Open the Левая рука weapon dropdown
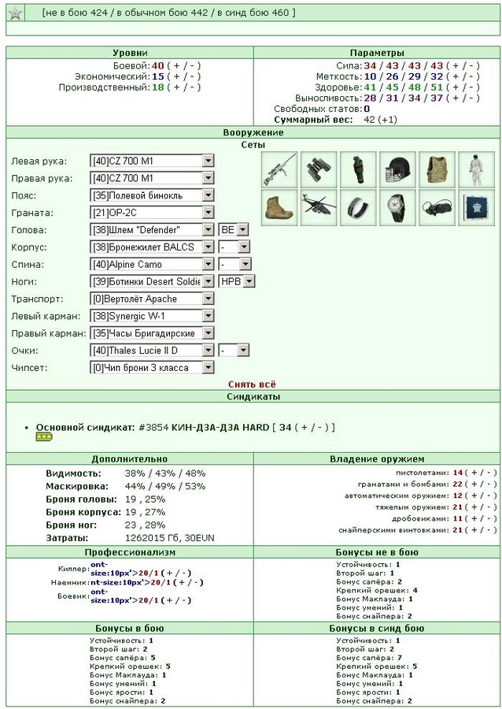Viewport: 502px width, 709px height. tap(152, 161)
